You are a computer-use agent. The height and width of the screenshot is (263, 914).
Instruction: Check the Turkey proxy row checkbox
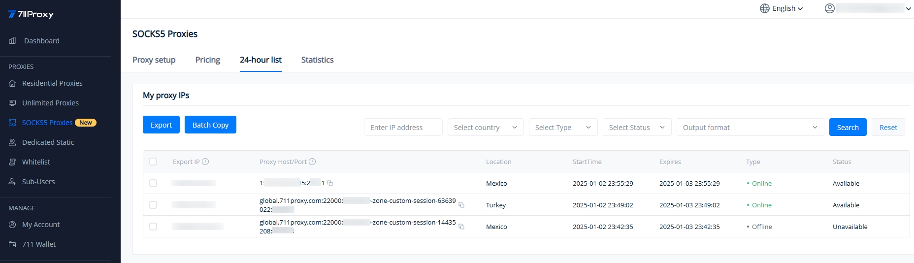click(153, 205)
